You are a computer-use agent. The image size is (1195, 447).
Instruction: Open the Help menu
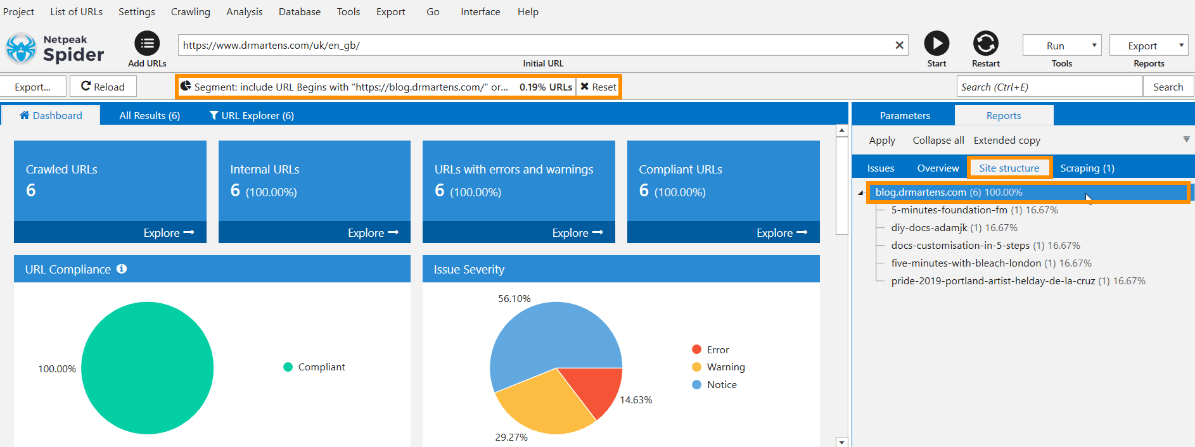point(528,11)
